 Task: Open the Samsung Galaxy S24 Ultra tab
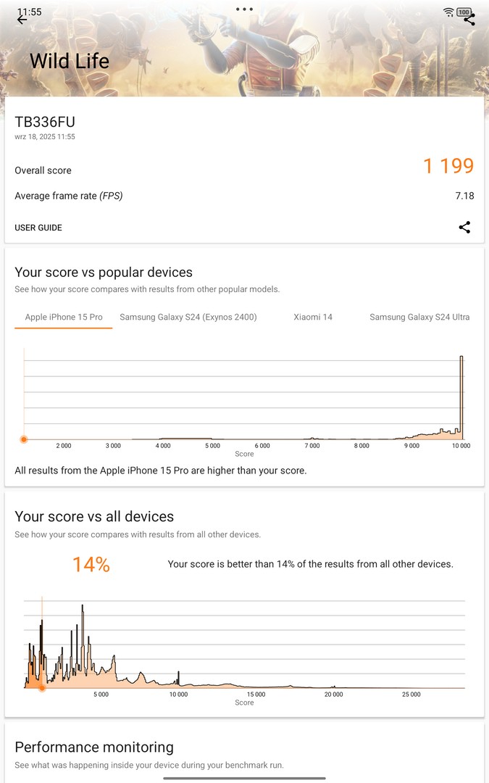[419, 317]
